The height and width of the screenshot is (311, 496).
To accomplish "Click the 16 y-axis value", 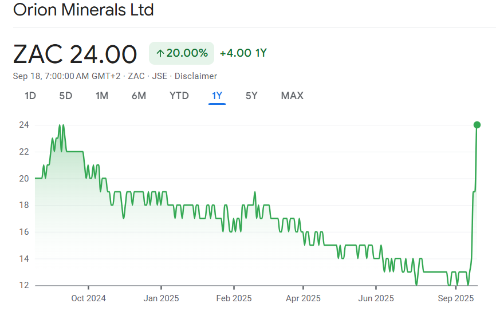I will point(24,232).
